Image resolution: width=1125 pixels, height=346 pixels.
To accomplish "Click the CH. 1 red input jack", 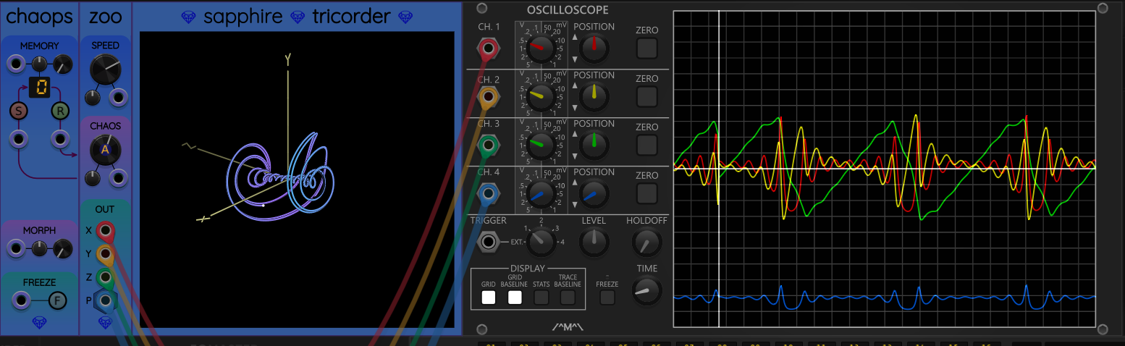I will pyautogui.click(x=488, y=49).
